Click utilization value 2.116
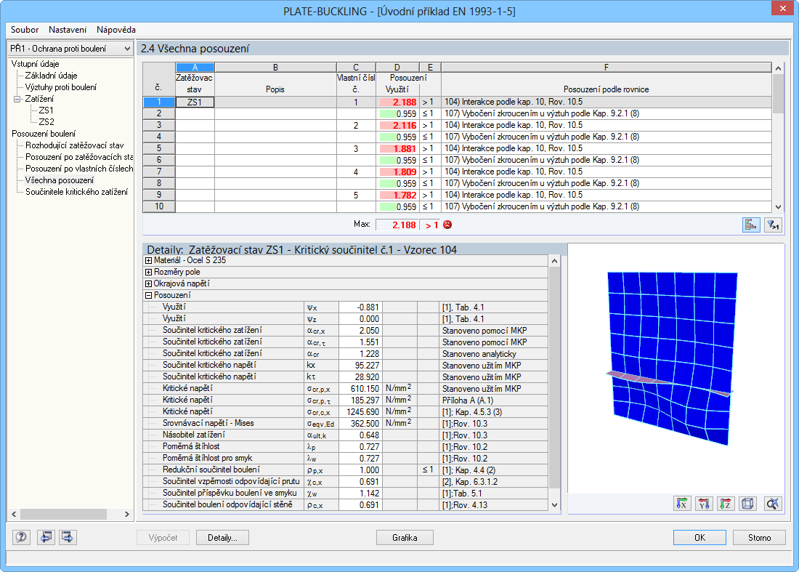This screenshot has height=572, width=799. pos(397,126)
